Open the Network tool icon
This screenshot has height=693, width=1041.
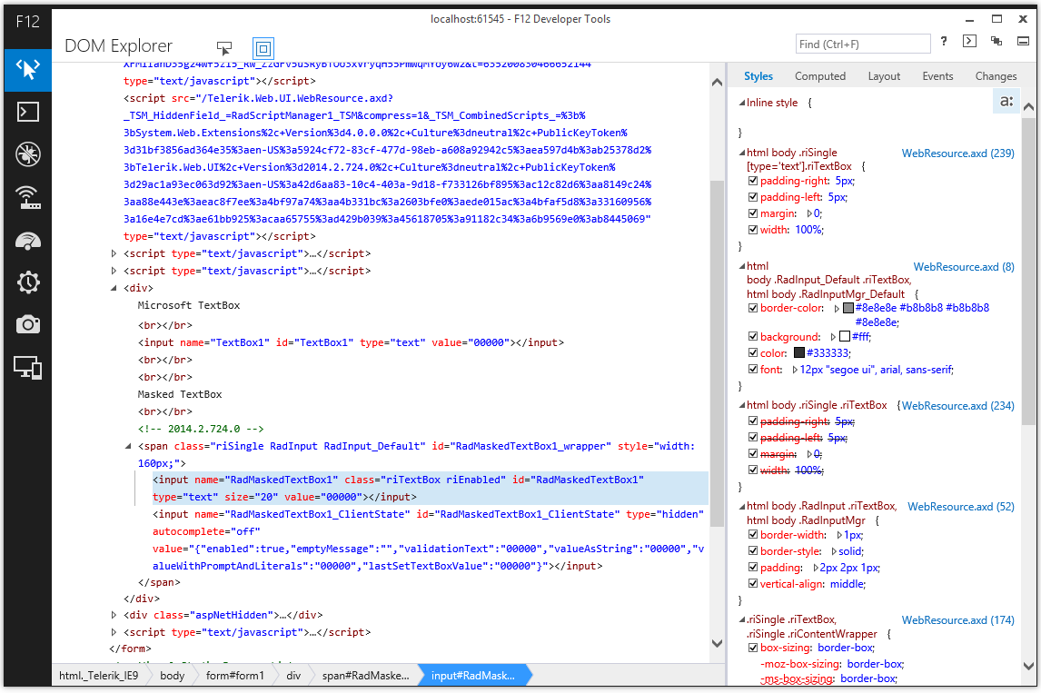27,197
